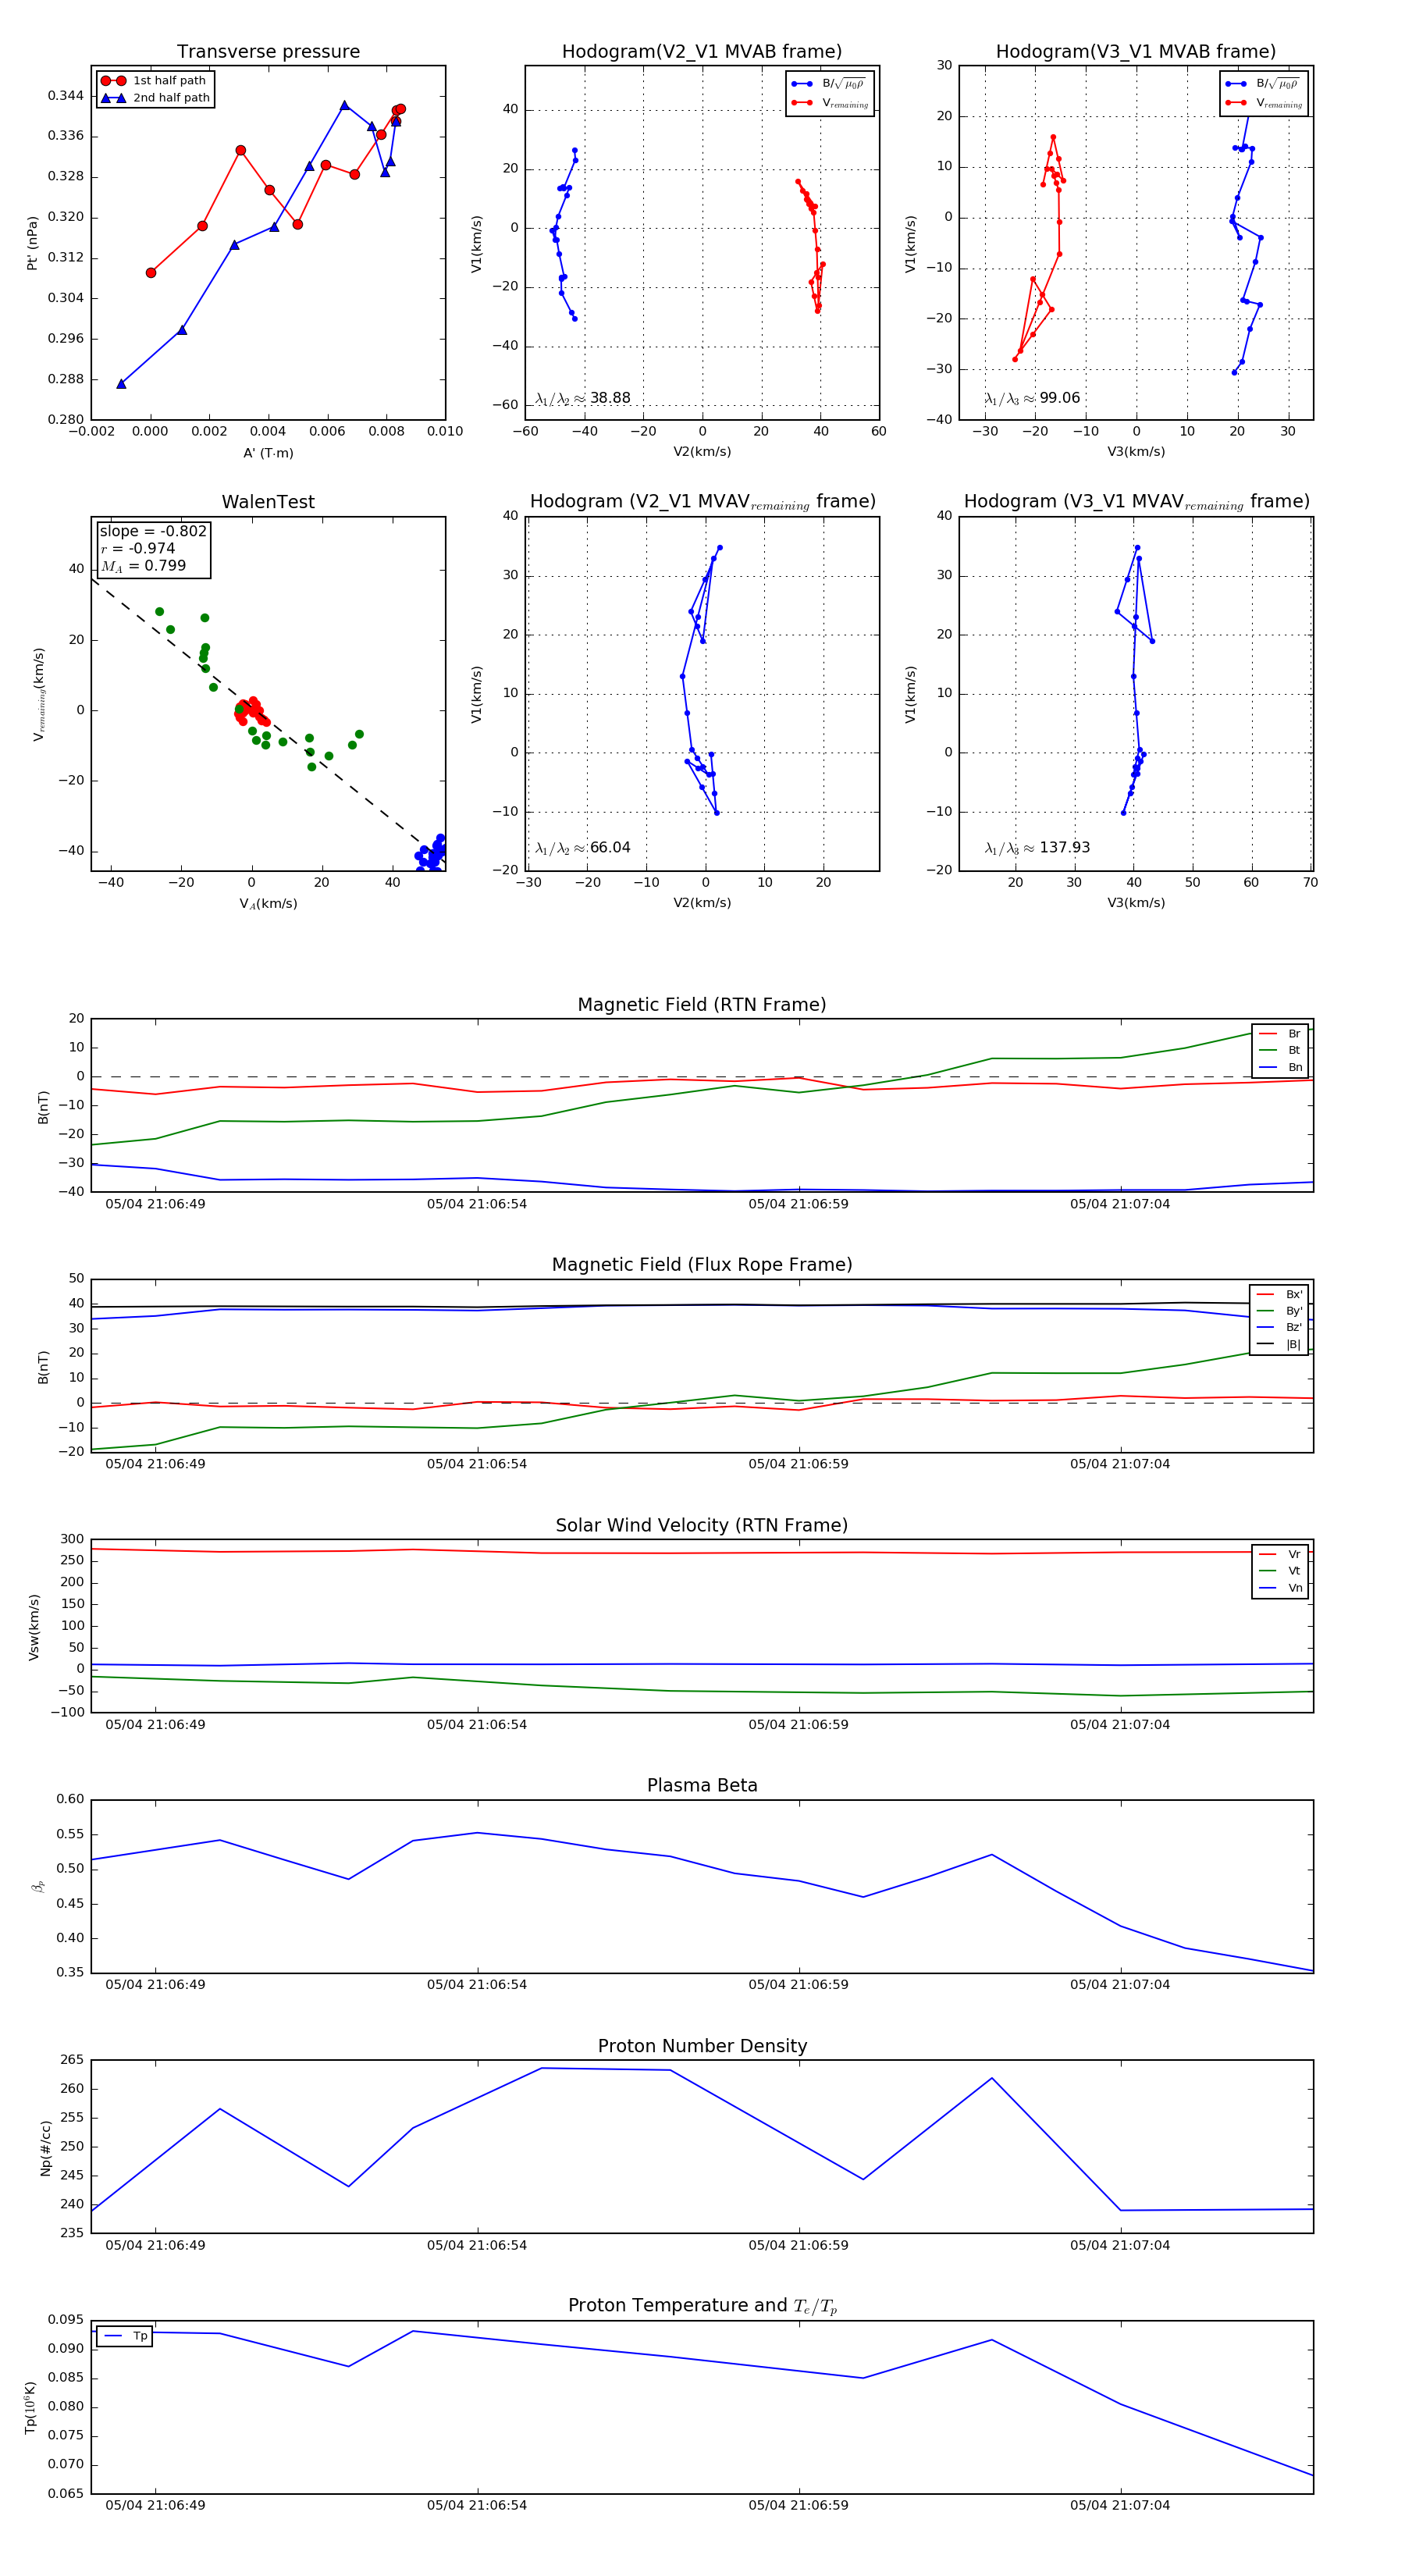Screen dimensions: 1405x2576
Task: Click the Hodogram (V3_V1 MVAV remaining frame) title
Action: pos(1136,502)
